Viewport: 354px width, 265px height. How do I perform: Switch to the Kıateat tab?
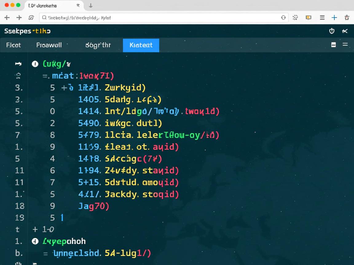pos(141,45)
